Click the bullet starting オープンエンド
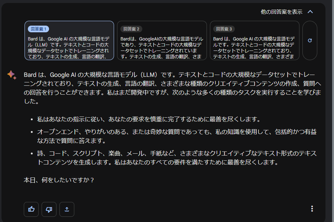Image resolution: width=334 pixels, height=222 pixels. pyautogui.click(x=177, y=136)
